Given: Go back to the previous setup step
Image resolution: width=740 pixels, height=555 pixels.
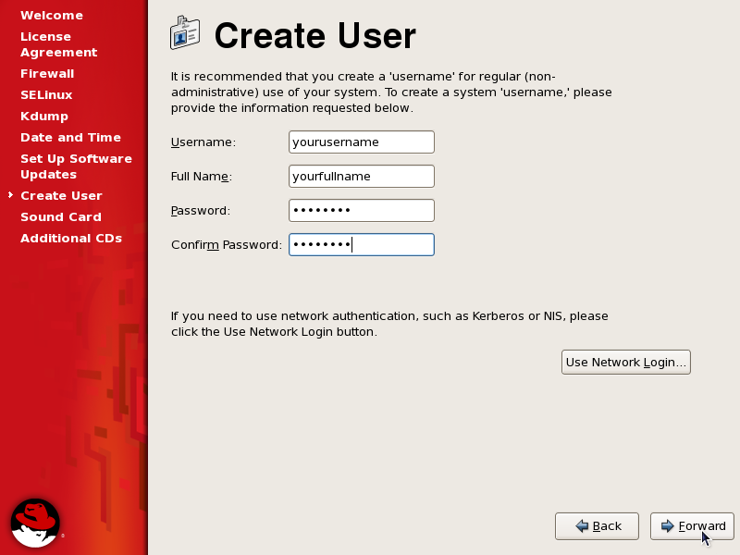Looking at the screenshot, I should click(x=597, y=526).
